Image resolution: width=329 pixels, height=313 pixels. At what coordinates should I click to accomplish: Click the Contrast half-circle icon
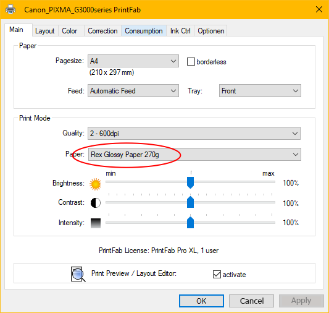pyautogui.click(x=96, y=203)
